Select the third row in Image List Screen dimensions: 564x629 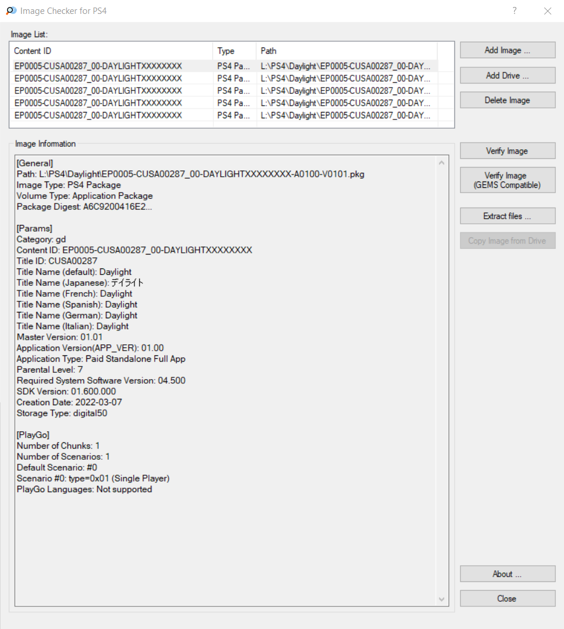pos(99,91)
